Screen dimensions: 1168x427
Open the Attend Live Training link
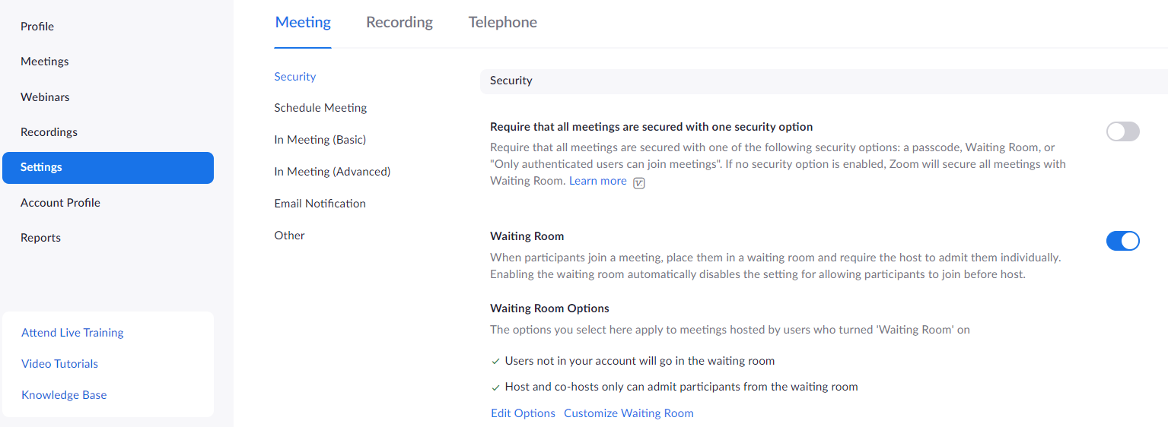point(72,333)
